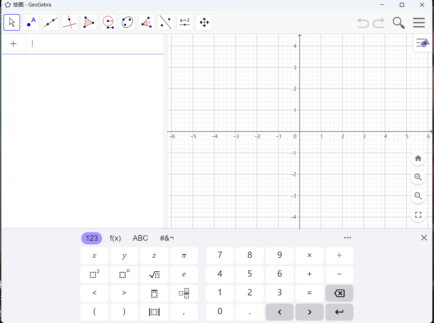Click the Undo arrow
The image size is (434, 323).
point(363,23)
